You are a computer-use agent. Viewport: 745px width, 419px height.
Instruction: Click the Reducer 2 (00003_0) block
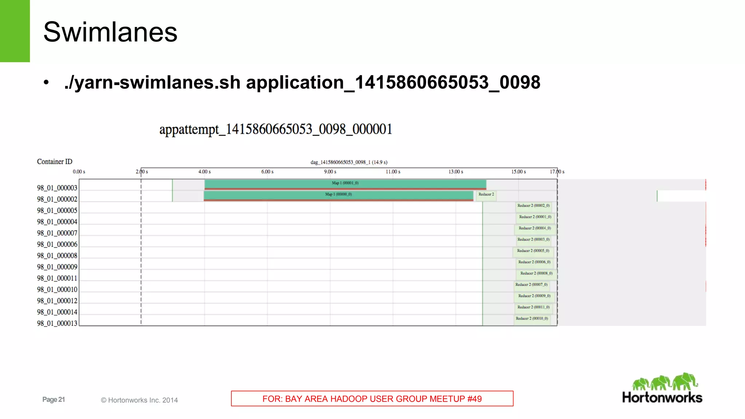533,240
